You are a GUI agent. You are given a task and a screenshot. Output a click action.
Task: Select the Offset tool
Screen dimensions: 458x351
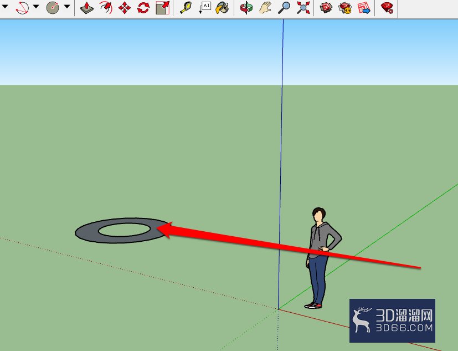[x=106, y=8]
